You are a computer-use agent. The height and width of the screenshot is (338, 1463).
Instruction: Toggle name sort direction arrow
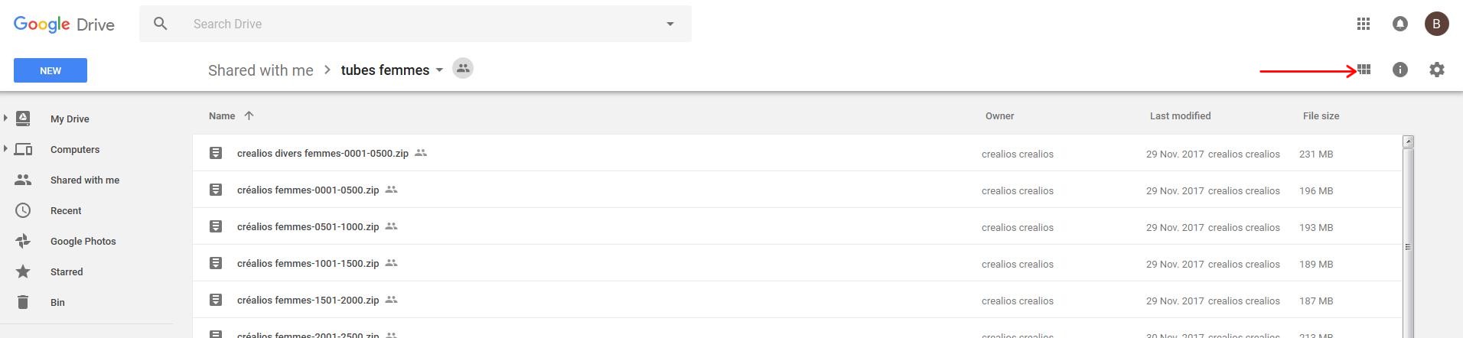[x=249, y=115]
